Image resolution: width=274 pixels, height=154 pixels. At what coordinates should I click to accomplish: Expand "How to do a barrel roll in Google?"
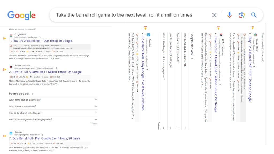(x=53, y=113)
